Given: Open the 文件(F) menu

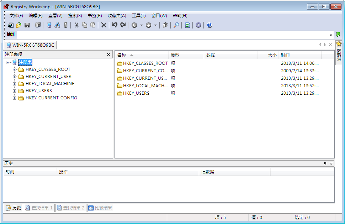Looking at the screenshot, I should [x=16, y=16].
